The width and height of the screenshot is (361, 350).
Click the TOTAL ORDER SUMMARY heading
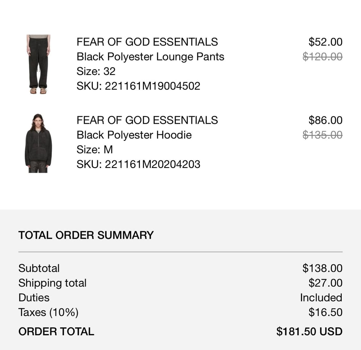pos(86,235)
